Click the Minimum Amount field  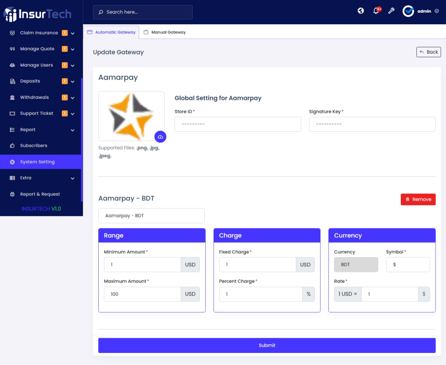pos(142,265)
